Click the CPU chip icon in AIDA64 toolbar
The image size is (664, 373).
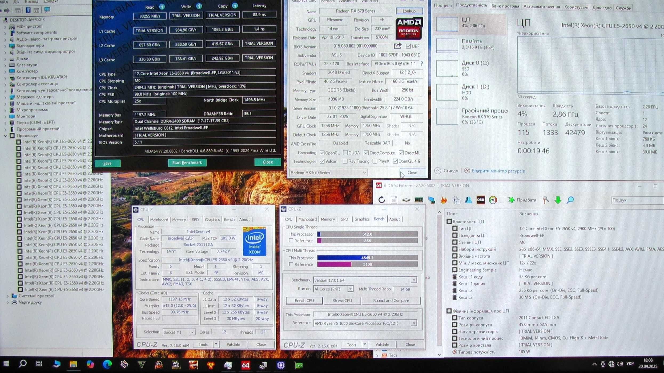point(406,200)
